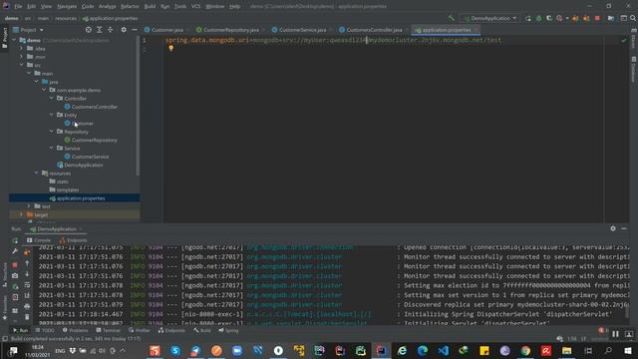
Task: Click Expand All icon in Project panel
Action: pyautogui.click(x=100, y=30)
